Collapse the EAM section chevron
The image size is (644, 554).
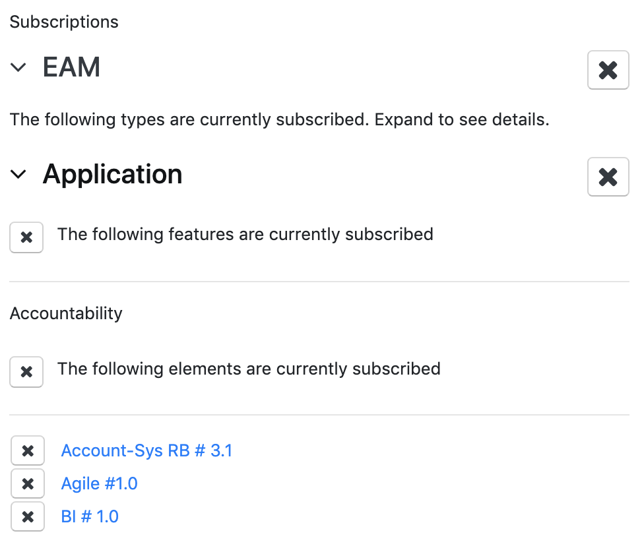[x=18, y=67]
